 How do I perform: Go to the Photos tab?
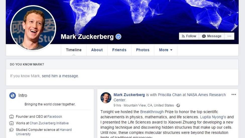tap(143, 50)
